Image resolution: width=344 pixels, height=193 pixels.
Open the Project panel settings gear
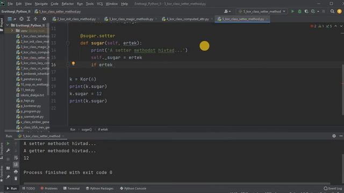tap(44, 19)
